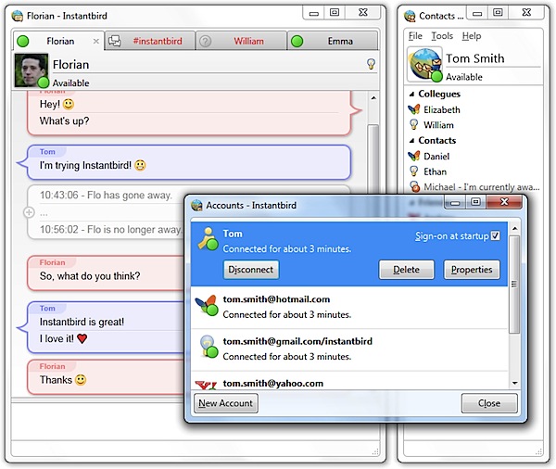
Task: Click the Available status under Tom Smith
Action: pyautogui.click(x=464, y=77)
